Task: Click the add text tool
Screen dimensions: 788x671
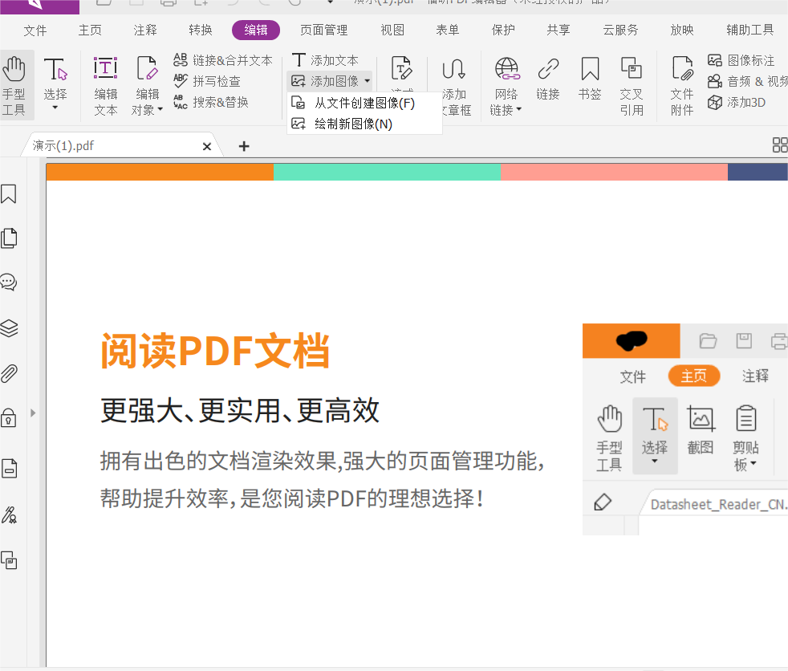Action: [x=327, y=59]
